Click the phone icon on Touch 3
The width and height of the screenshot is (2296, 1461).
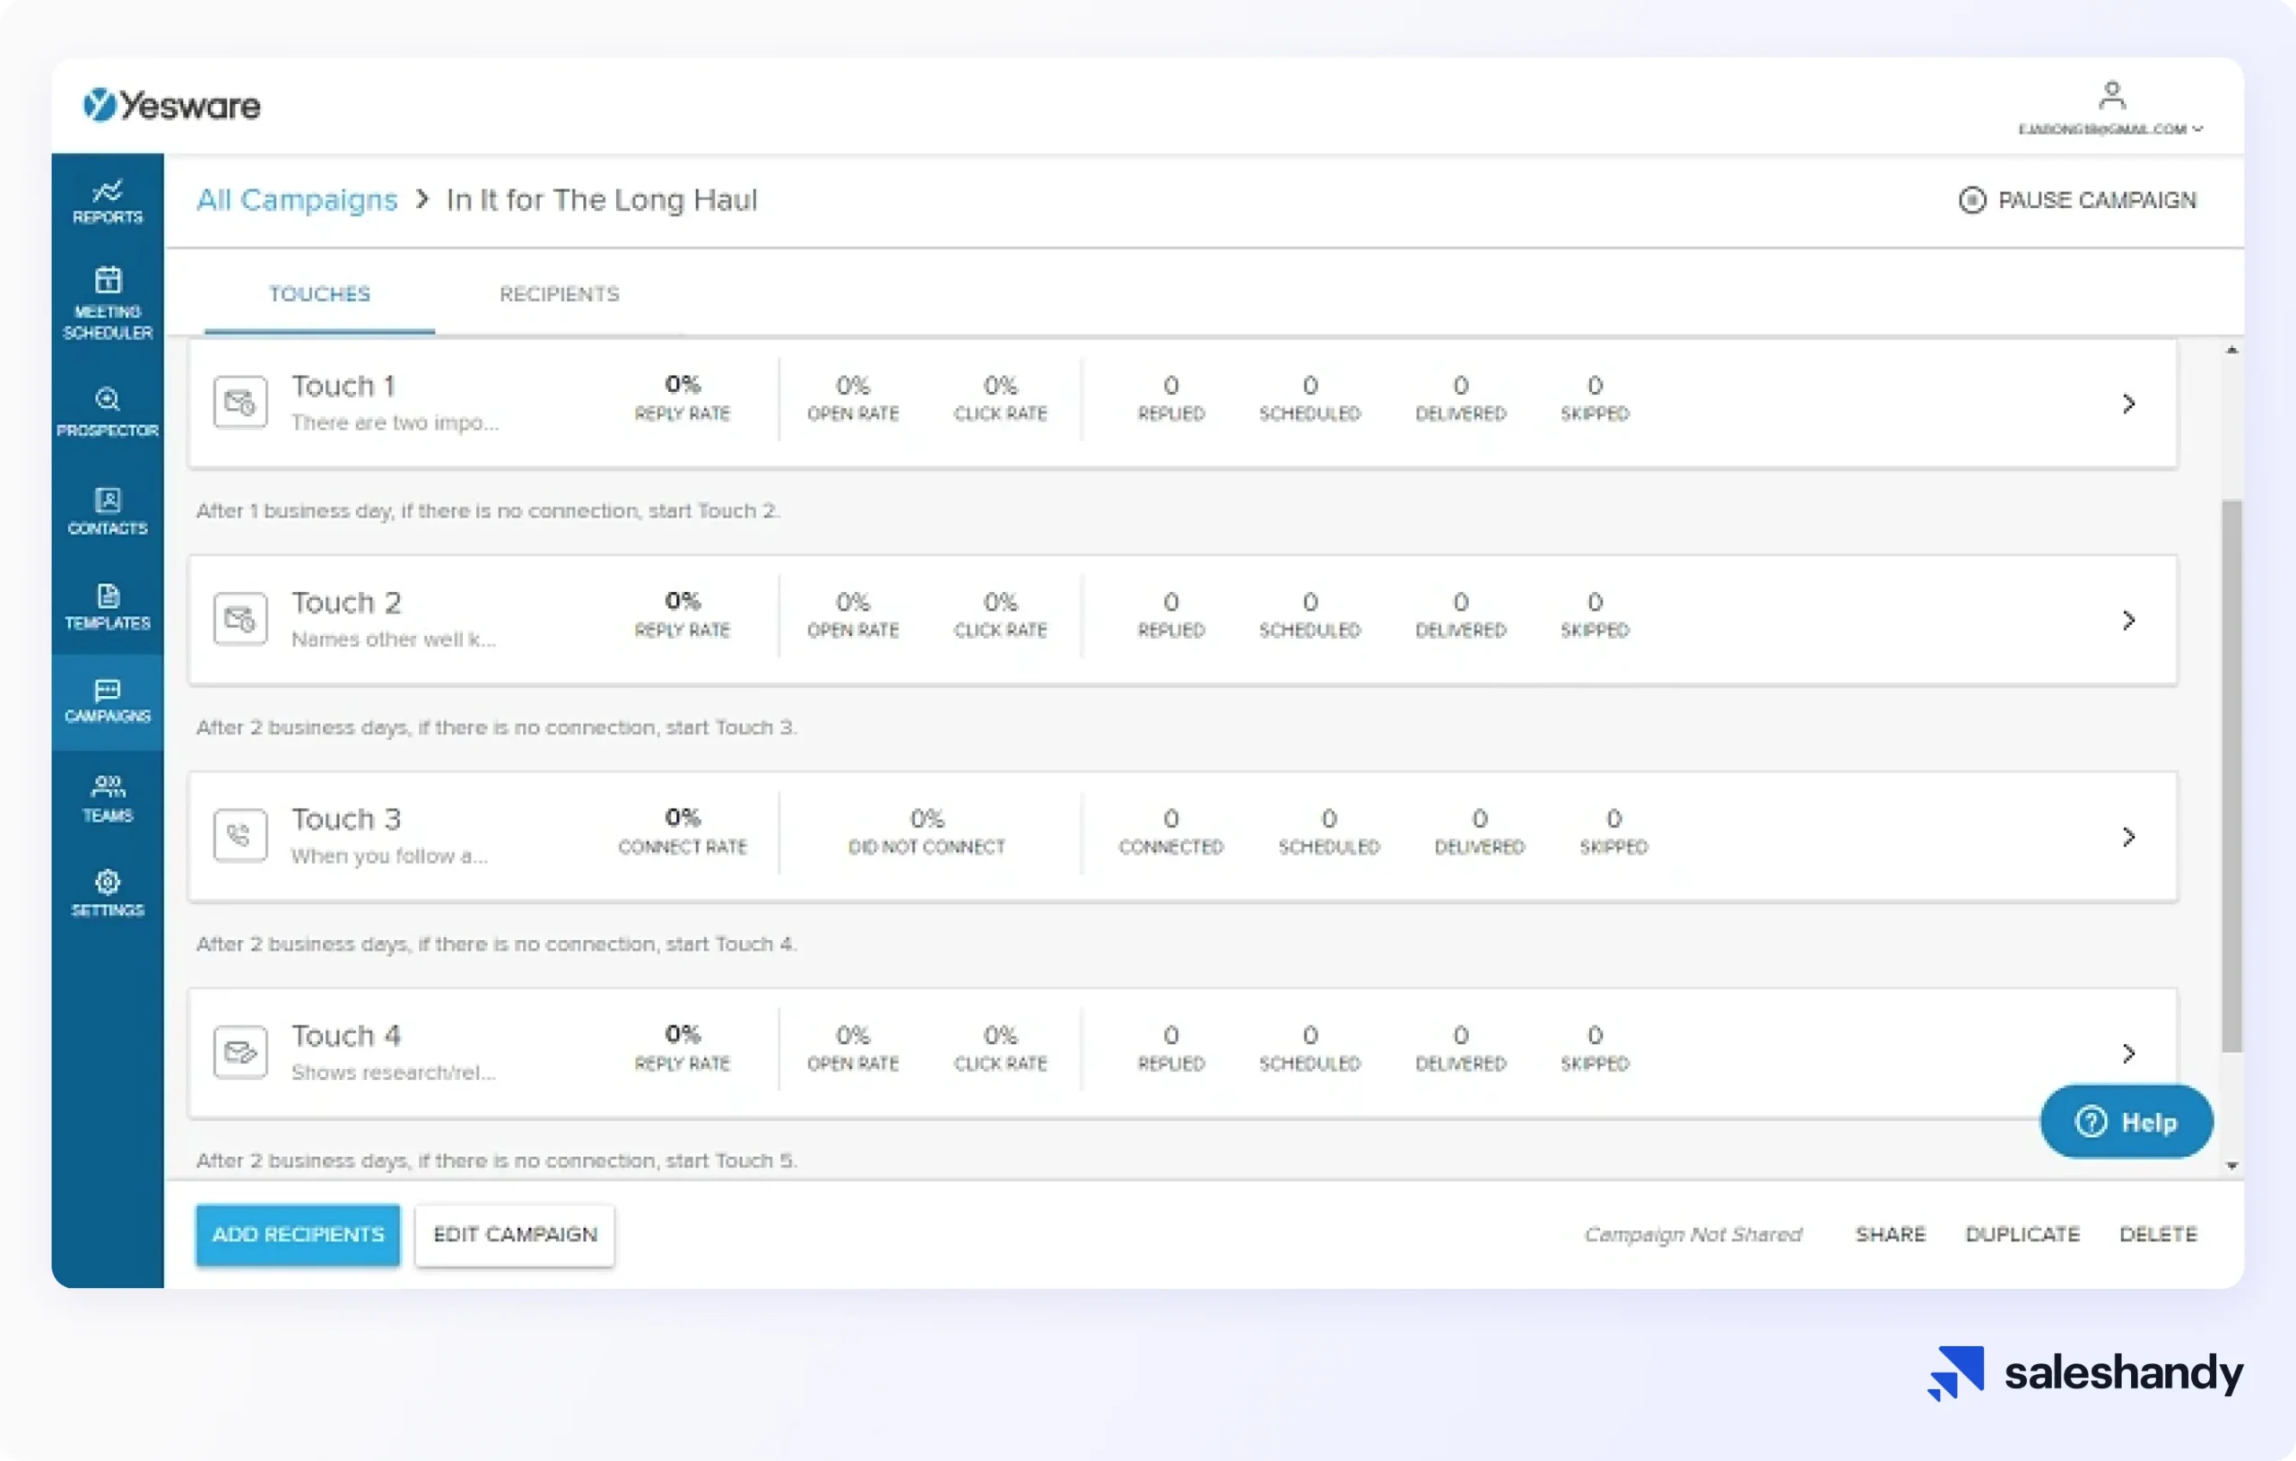239,834
